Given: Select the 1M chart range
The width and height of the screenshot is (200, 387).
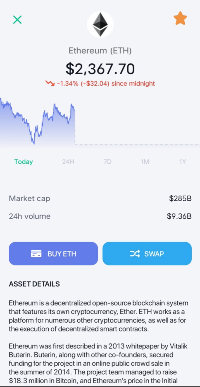Looking at the screenshot, I should coord(145,162).
